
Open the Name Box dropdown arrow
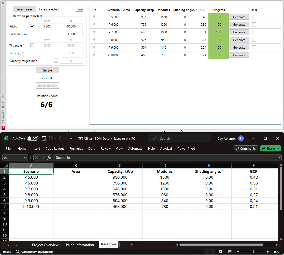pos(25,158)
